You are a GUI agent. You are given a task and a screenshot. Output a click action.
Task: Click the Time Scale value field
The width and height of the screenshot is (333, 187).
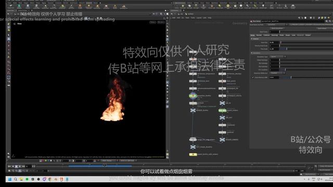click(274, 49)
